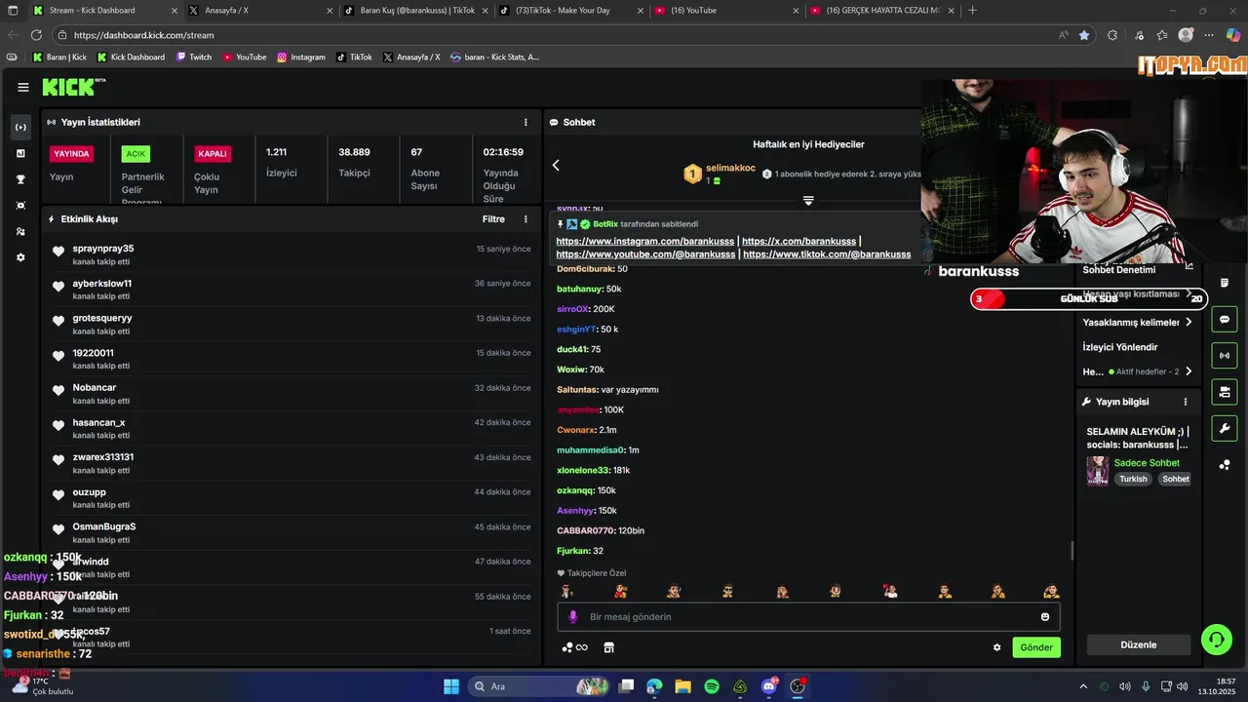Open the clips capture sidebar icon
The image size is (1248, 702).
click(x=20, y=206)
